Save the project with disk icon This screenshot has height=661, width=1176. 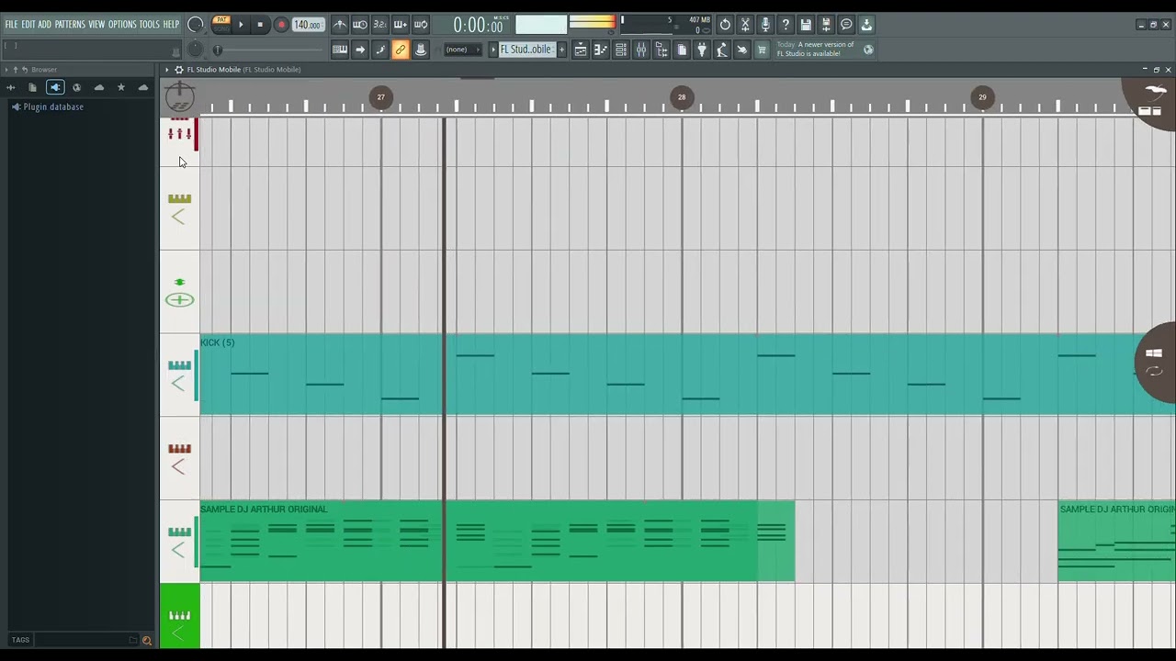pyautogui.click(x=806, y=25)
